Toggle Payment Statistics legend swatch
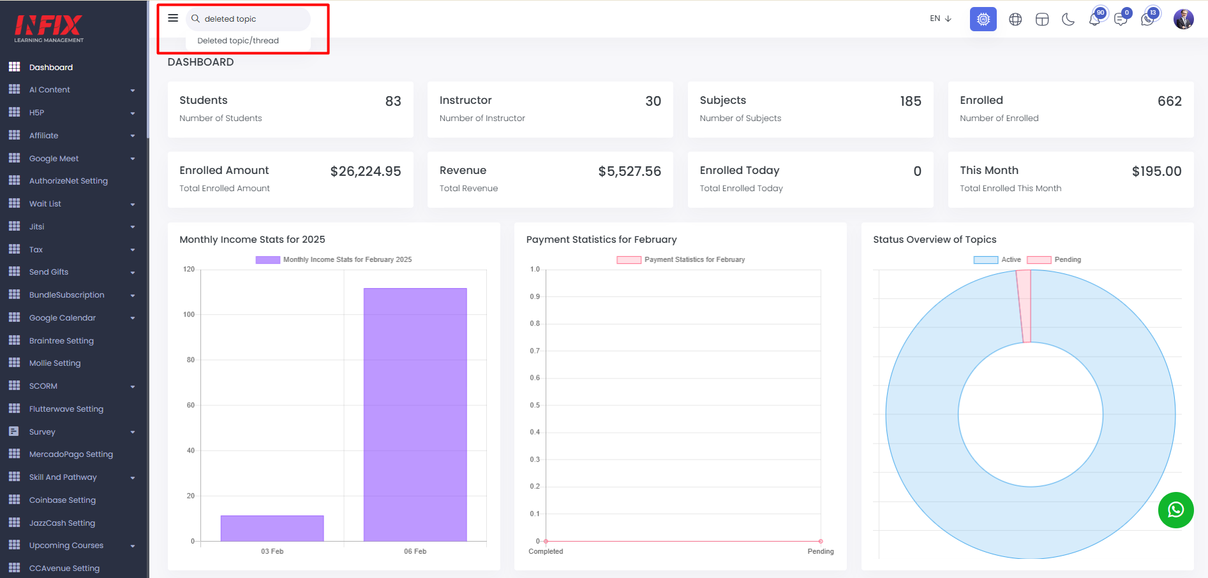 point(629,259)
